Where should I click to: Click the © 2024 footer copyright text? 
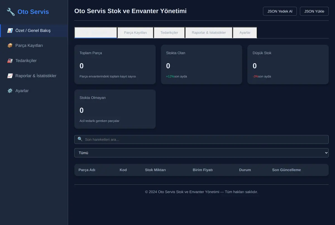coord(201,192)
